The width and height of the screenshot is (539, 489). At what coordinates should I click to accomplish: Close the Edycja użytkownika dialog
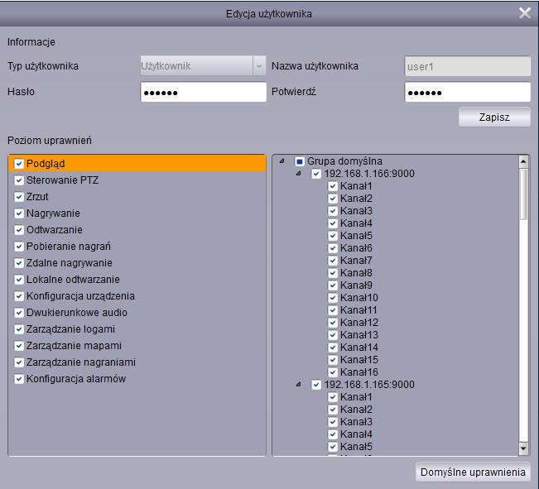tap(525, 14)
